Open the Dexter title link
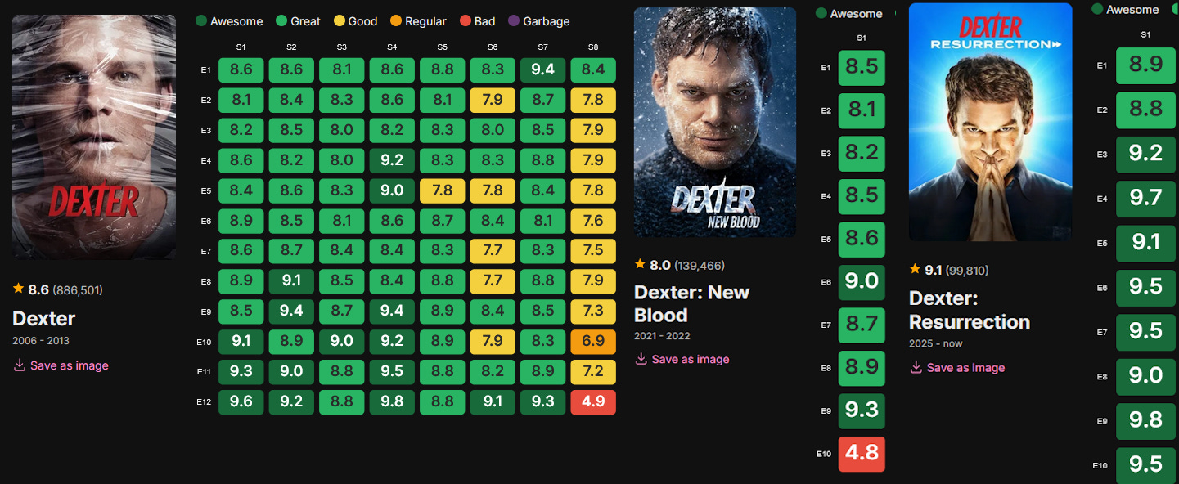Screen dimensions: 1179x484 [x=44, y=318]
